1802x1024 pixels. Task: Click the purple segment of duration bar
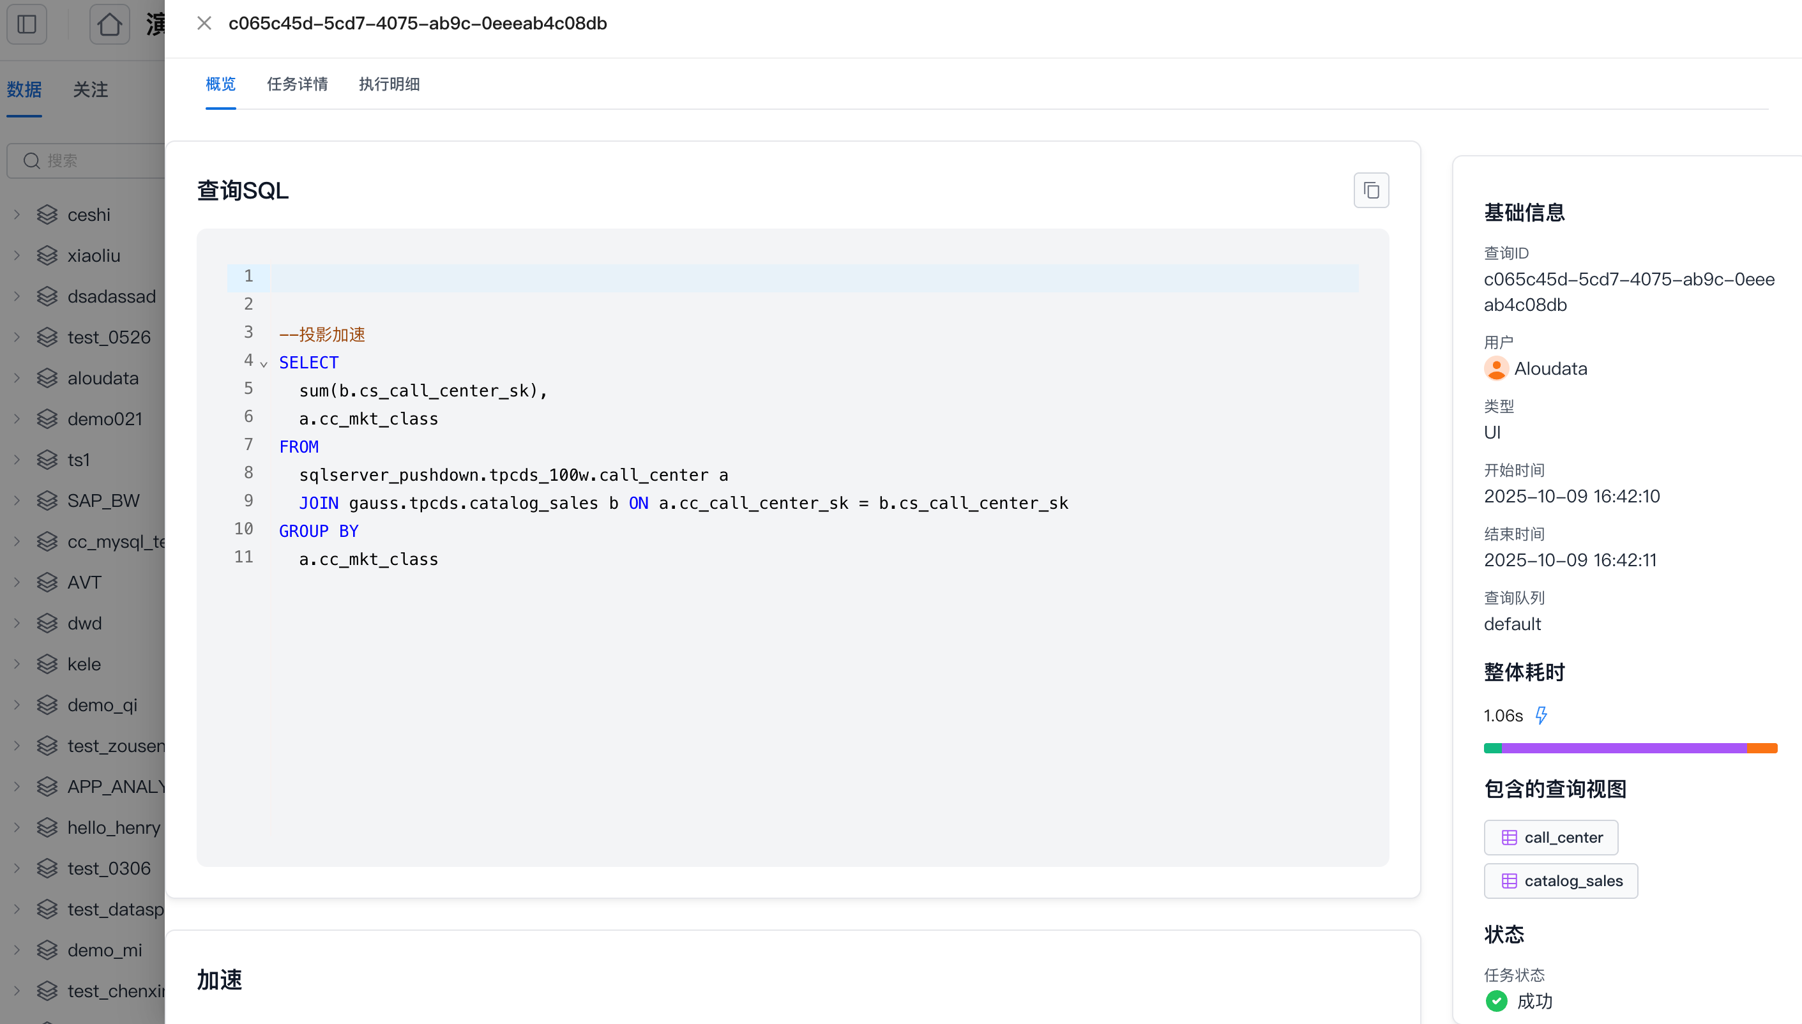(x=1623, y=748)
